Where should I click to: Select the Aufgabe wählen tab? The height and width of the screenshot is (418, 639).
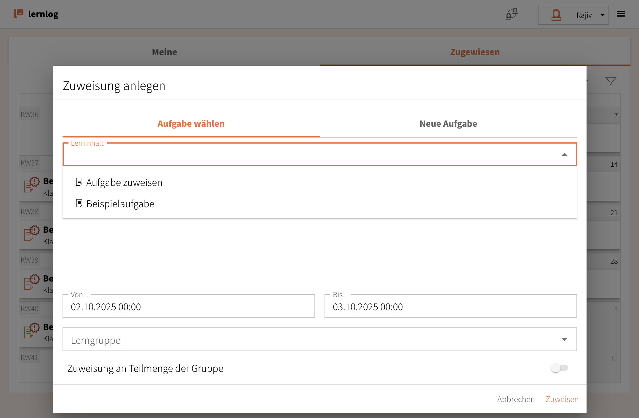[191, 124]
